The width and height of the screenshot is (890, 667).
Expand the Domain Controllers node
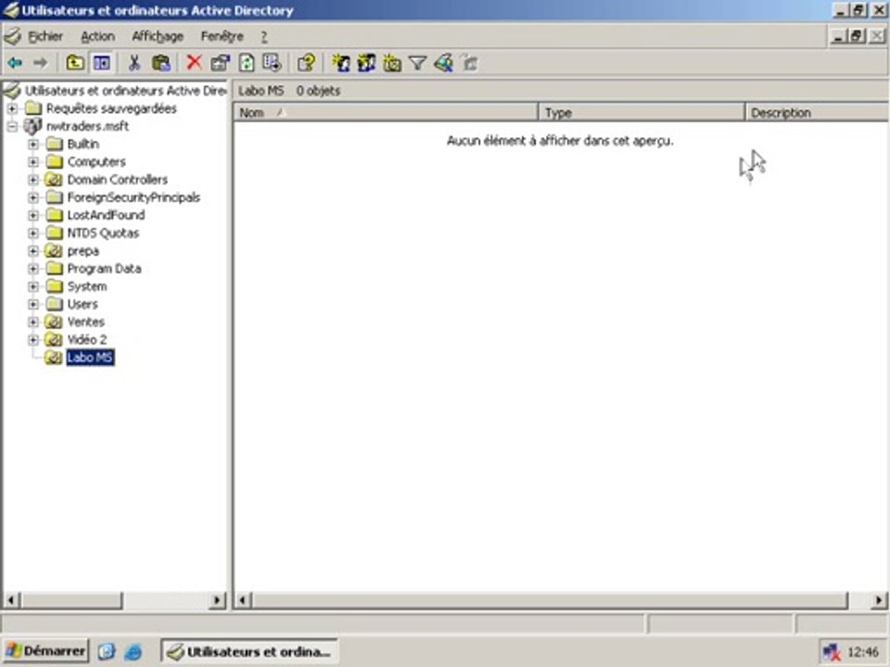click(x=33, y=180)
